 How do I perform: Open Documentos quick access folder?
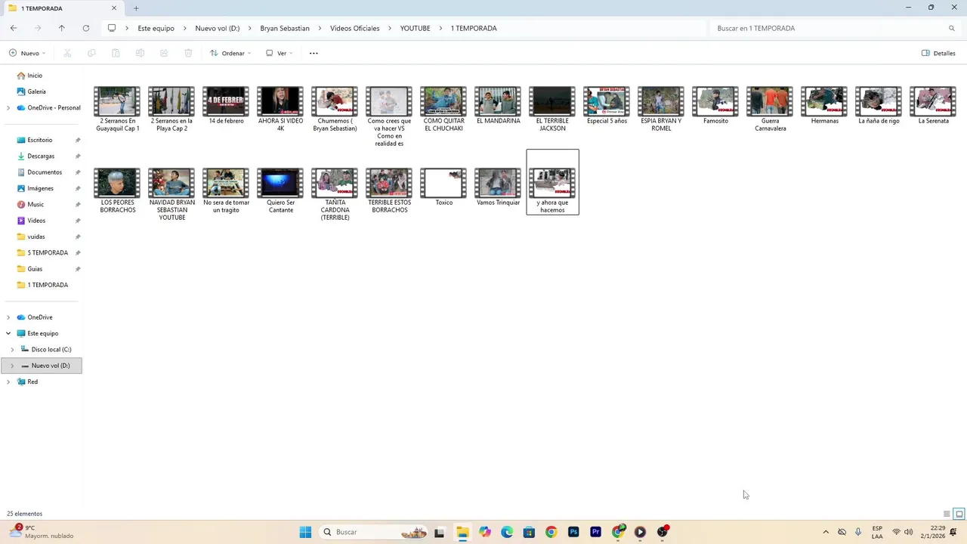pyautogui.click(x=45, y=172)
